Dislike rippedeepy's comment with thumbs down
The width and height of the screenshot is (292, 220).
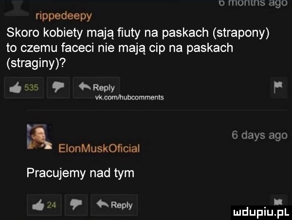pos(58,87)
